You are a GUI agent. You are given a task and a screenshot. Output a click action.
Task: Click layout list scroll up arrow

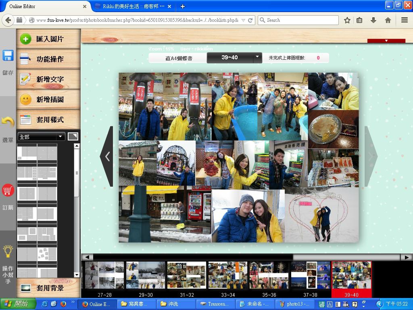pyautogui.click(x=77, y=146)
